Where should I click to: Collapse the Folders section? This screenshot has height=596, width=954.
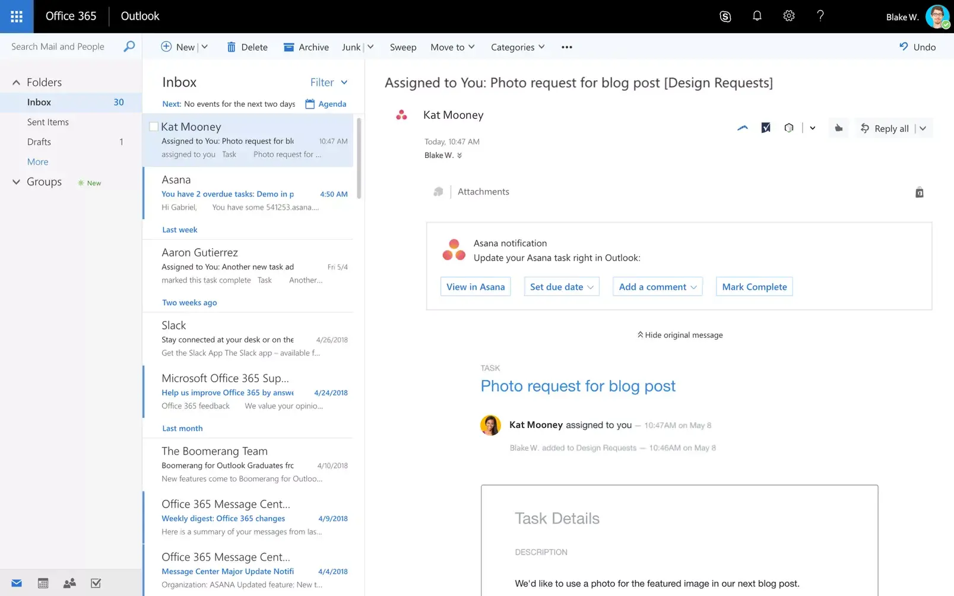pos(15,82)
